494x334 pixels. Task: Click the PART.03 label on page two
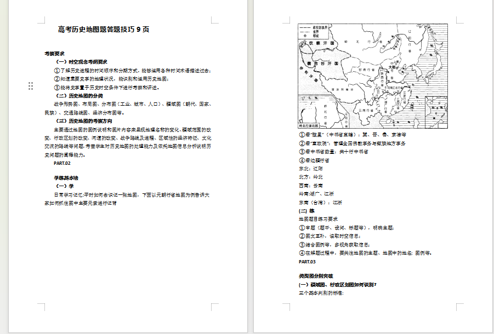307,262
